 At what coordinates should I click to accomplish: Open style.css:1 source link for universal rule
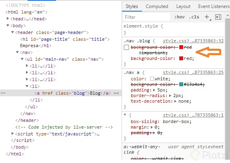pos(193,115)
